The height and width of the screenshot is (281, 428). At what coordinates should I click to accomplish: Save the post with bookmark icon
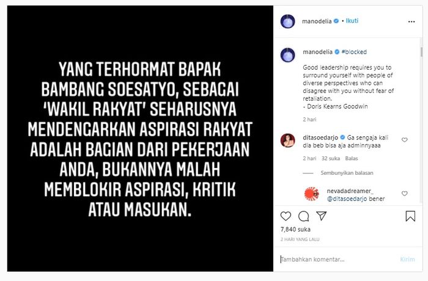click(410, 216)
